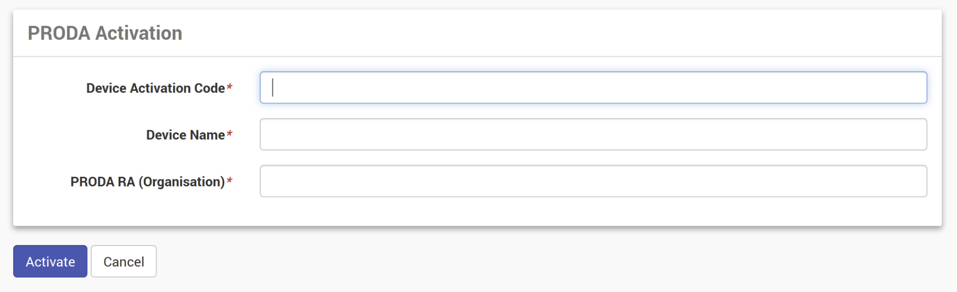Click the Device Name label text
The height and width of the screenshot is (292, 957).
(185, 135)
